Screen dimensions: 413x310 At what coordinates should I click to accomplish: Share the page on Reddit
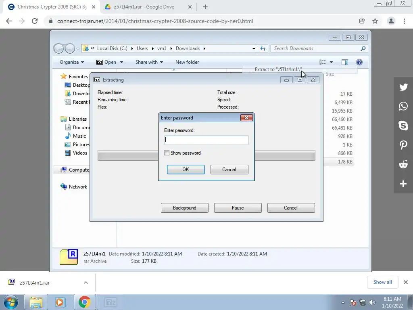pos(403,165)
